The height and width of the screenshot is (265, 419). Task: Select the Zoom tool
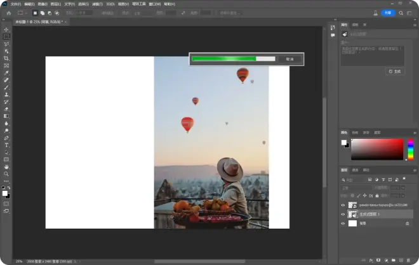click(x=6, y=174)
